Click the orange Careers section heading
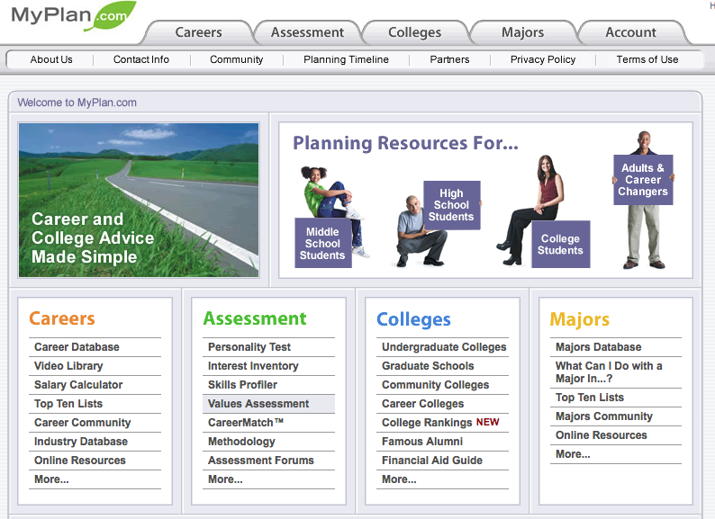 click(62, 318)
